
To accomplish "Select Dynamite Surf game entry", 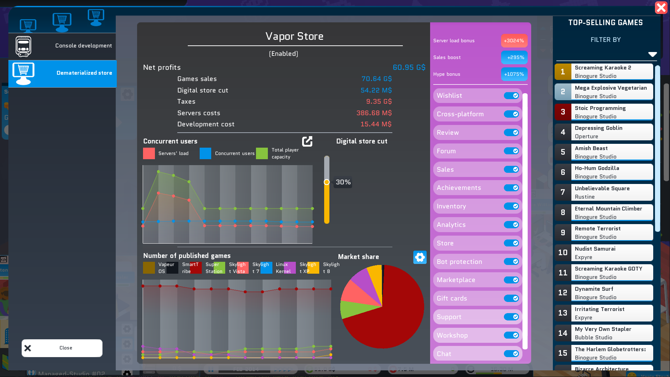I will (604, 293).
